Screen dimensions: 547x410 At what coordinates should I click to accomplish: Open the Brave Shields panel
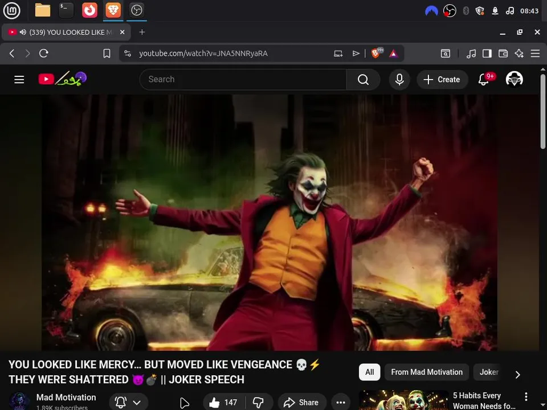point(376,53)
